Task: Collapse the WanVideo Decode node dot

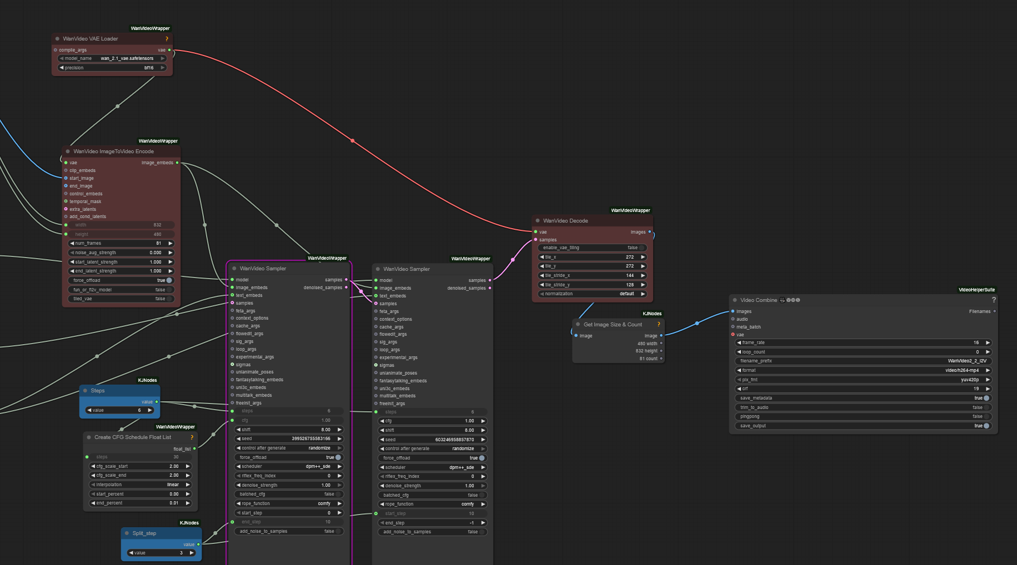Action: tap(538, 221)
